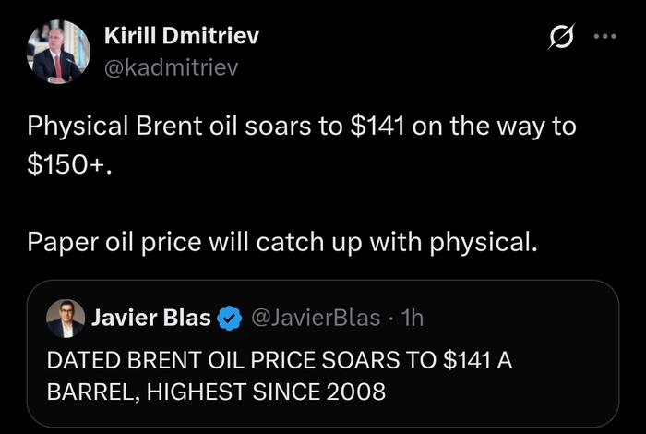Open Javier Blas's name in the quoted post
Image resolution: width=646 pixels, height=434 pixels.
[152, 319]
